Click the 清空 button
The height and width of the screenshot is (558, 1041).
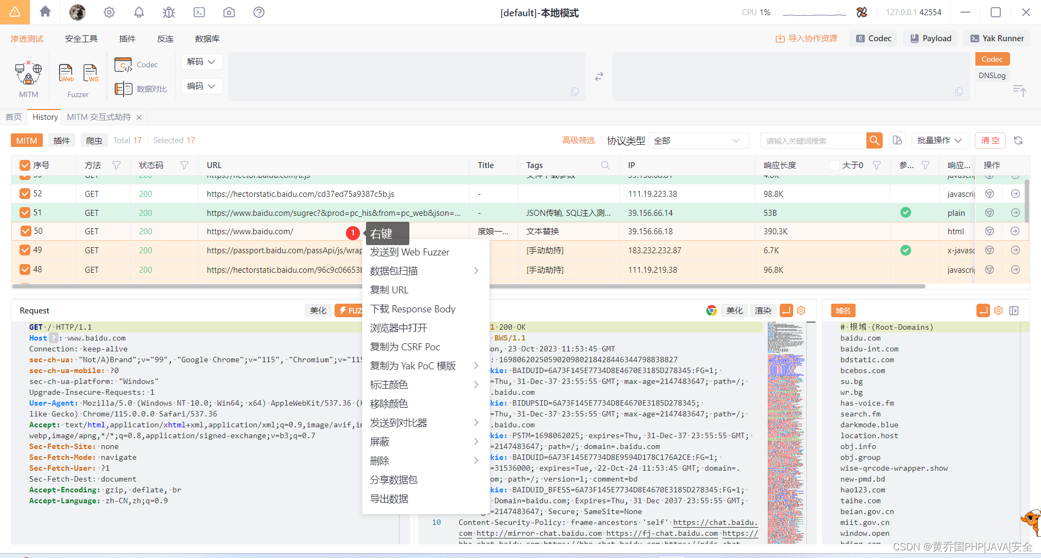[990, 140]
